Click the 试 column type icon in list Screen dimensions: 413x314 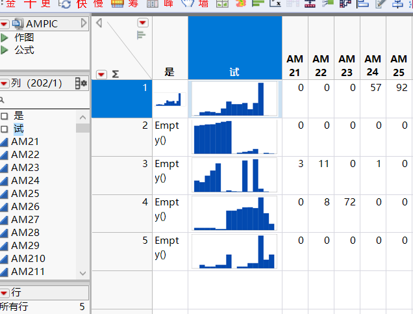pyautogui.click(x=4, y=129)
